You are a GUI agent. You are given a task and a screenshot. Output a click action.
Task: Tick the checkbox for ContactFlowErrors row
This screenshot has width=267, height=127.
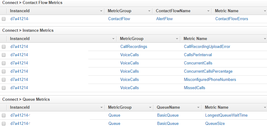(x=4, y=19)
